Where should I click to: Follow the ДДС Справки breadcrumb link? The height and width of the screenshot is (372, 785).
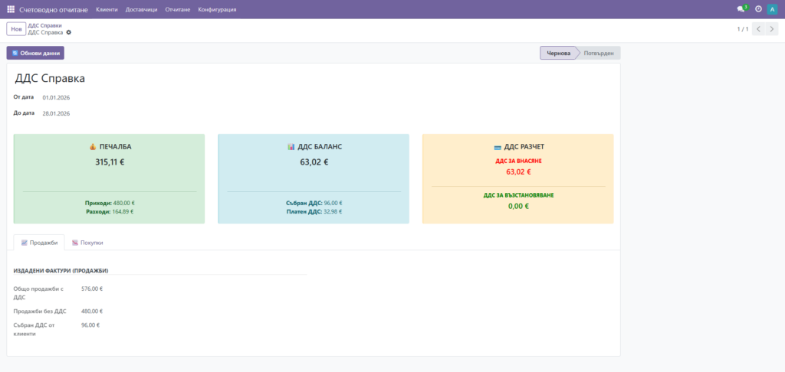(x=44, y=25)
